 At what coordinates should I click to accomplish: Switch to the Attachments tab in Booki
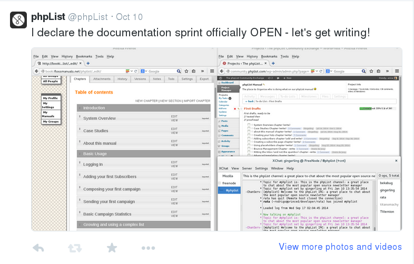102,79
